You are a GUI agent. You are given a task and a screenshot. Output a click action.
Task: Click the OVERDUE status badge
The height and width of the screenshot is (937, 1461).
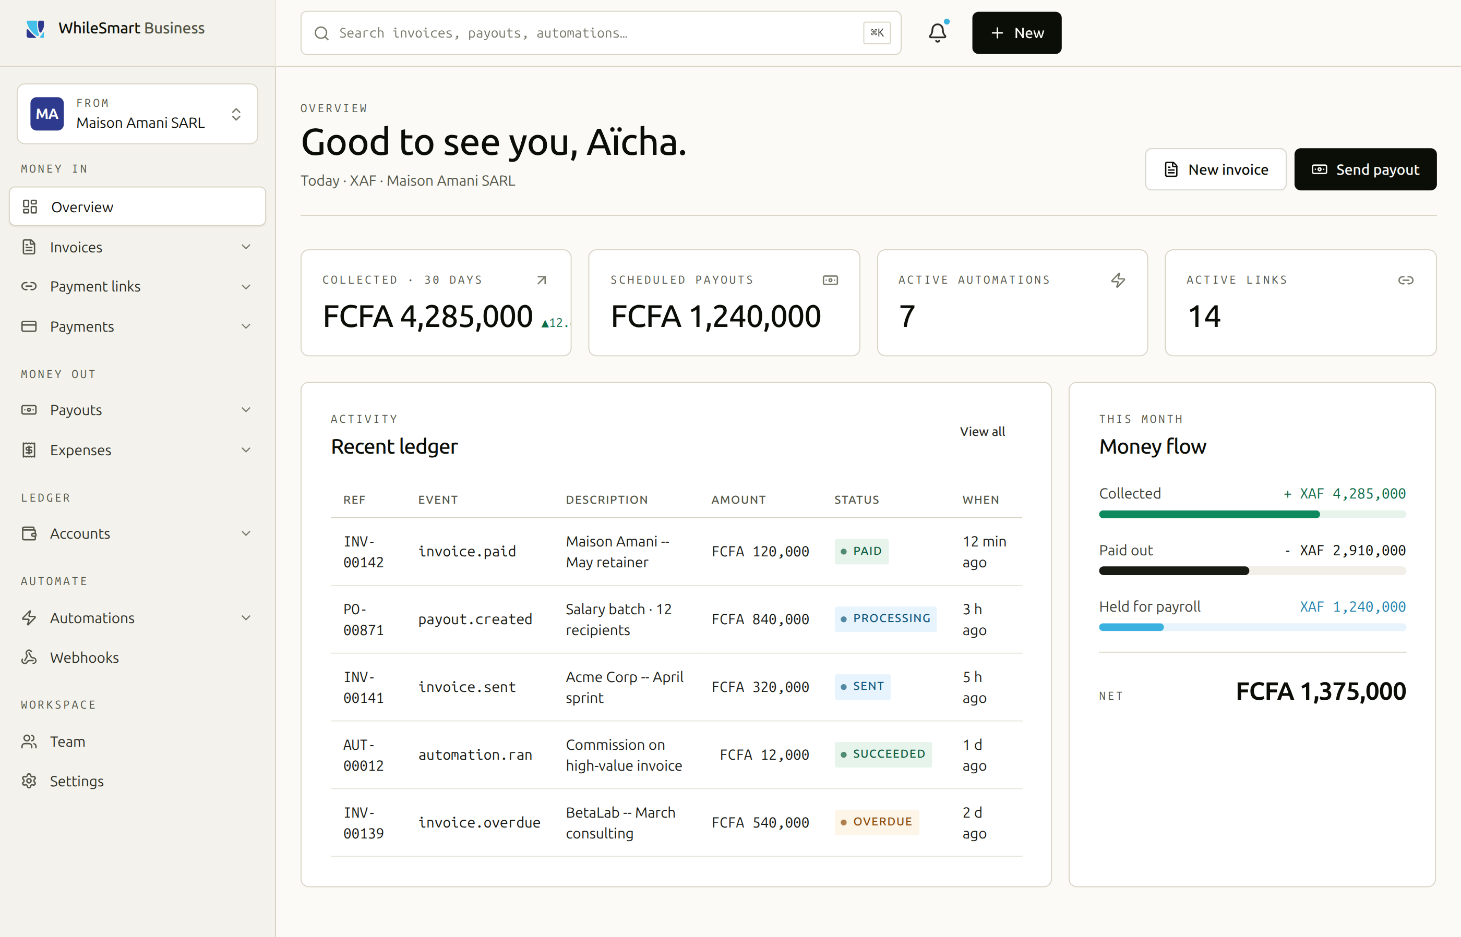[x=877, y=822]
